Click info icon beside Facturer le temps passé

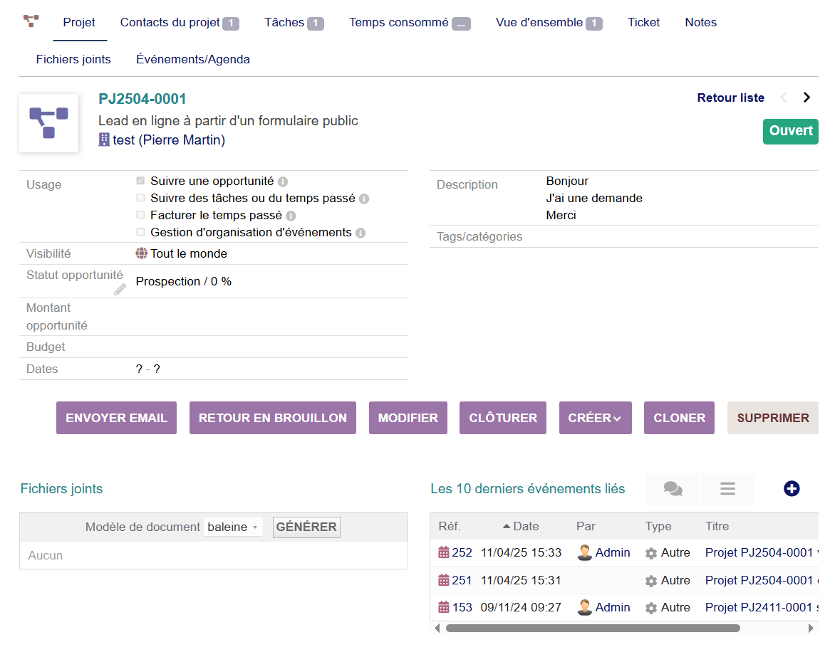[x=291, y=216]
